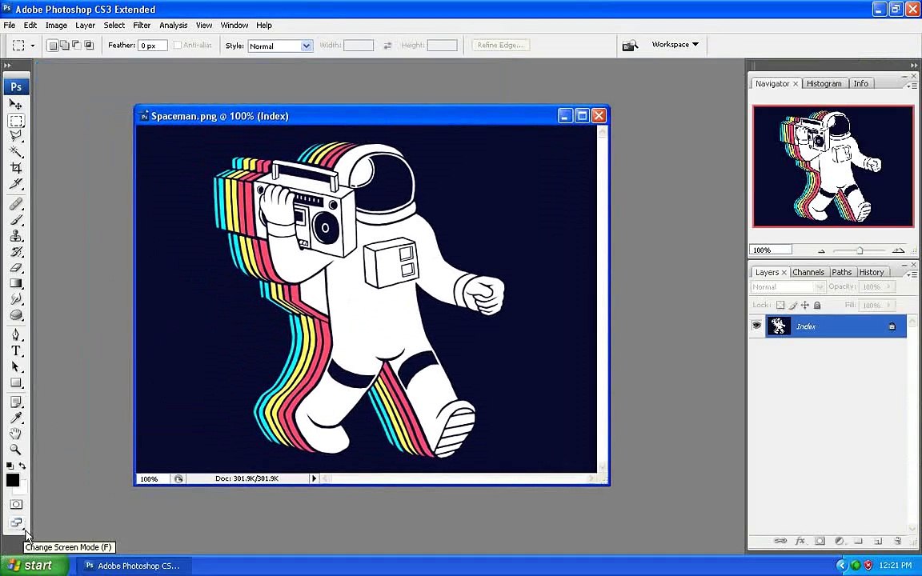Switch to the Channels tab
922x576 pixels.
coord(808,272)
